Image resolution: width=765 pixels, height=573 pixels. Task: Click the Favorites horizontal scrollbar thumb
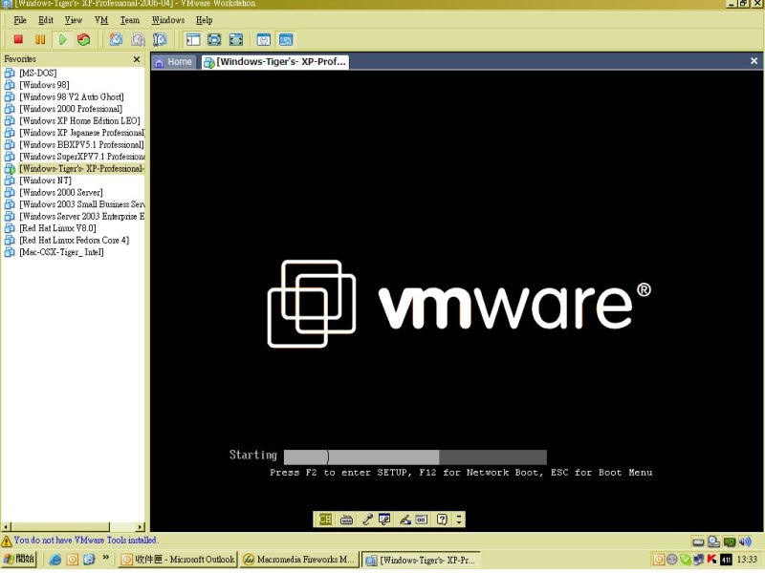click(60, 527)
